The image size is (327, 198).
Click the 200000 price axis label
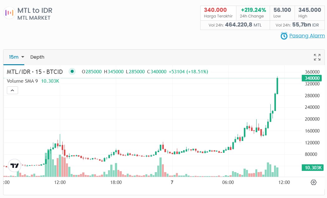(x=312, y=119)
